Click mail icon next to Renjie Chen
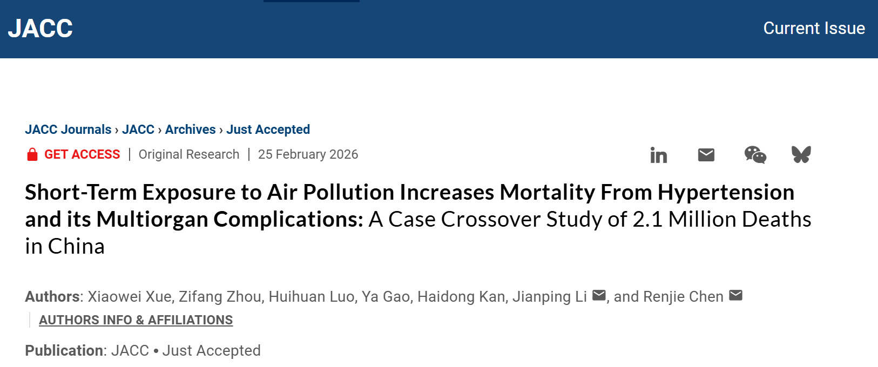 (735, 295)
